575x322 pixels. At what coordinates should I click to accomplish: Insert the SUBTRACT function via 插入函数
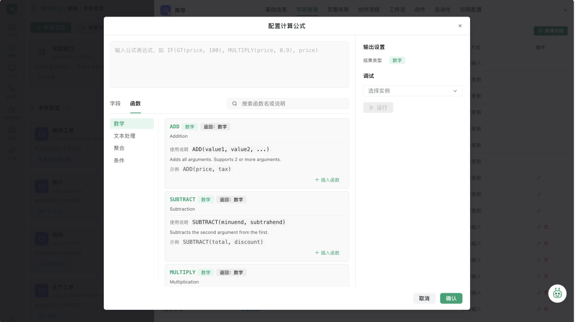coord(327,253)
